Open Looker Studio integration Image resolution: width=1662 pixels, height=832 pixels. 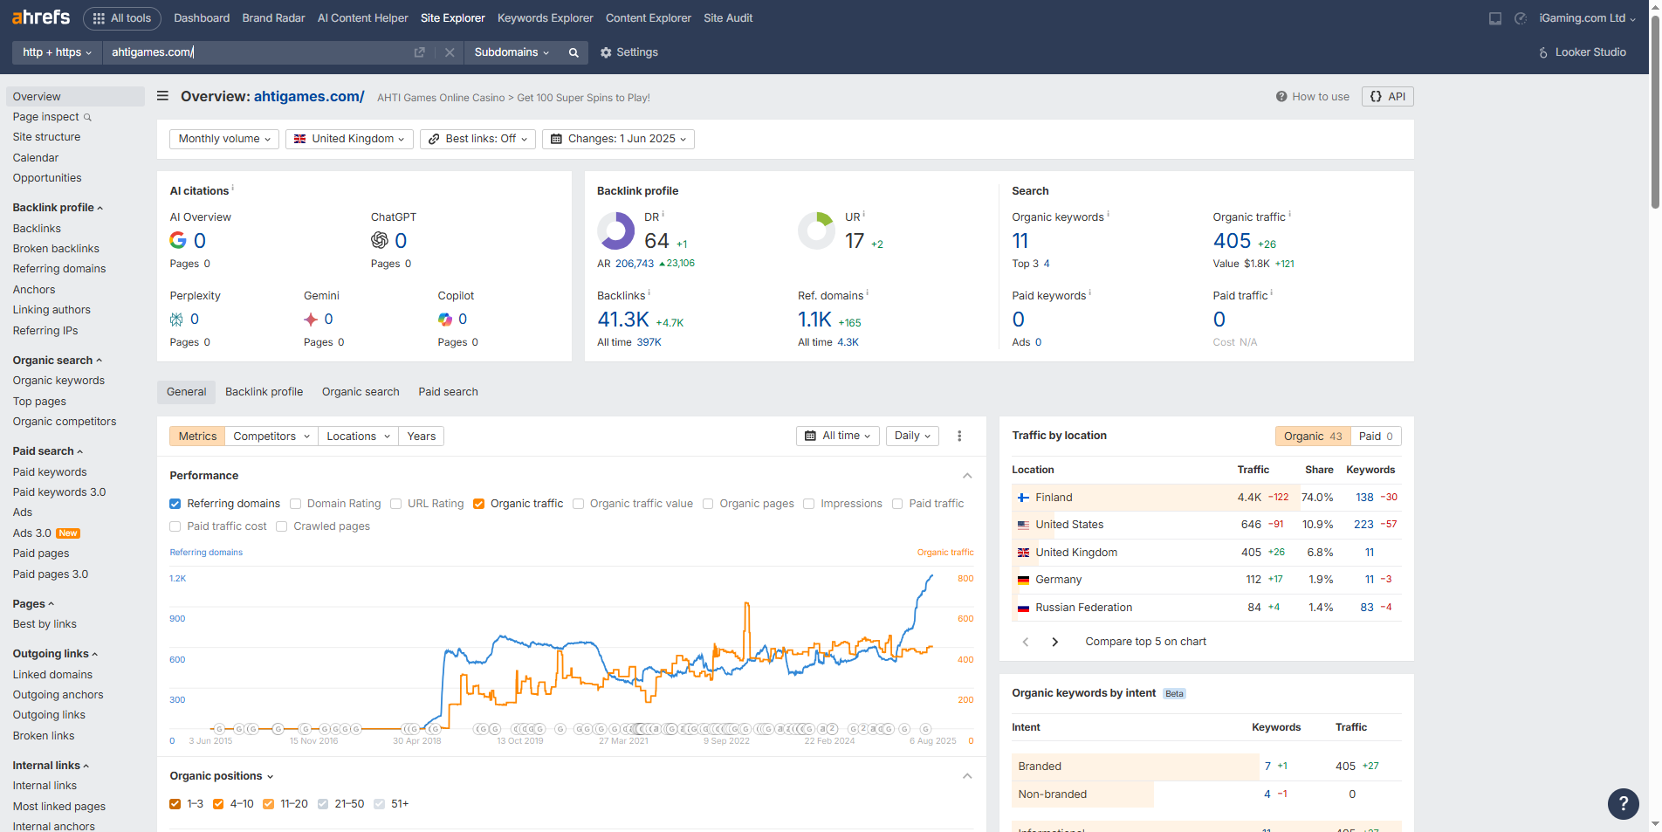point(1582,52)
